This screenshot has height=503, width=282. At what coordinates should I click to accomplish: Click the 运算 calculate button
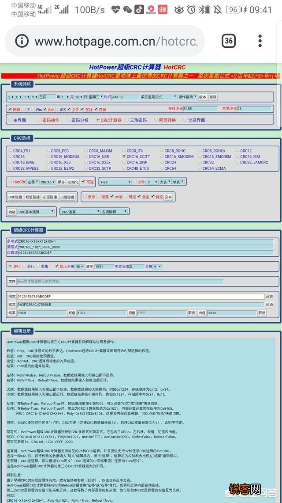[x=270, y=297]
